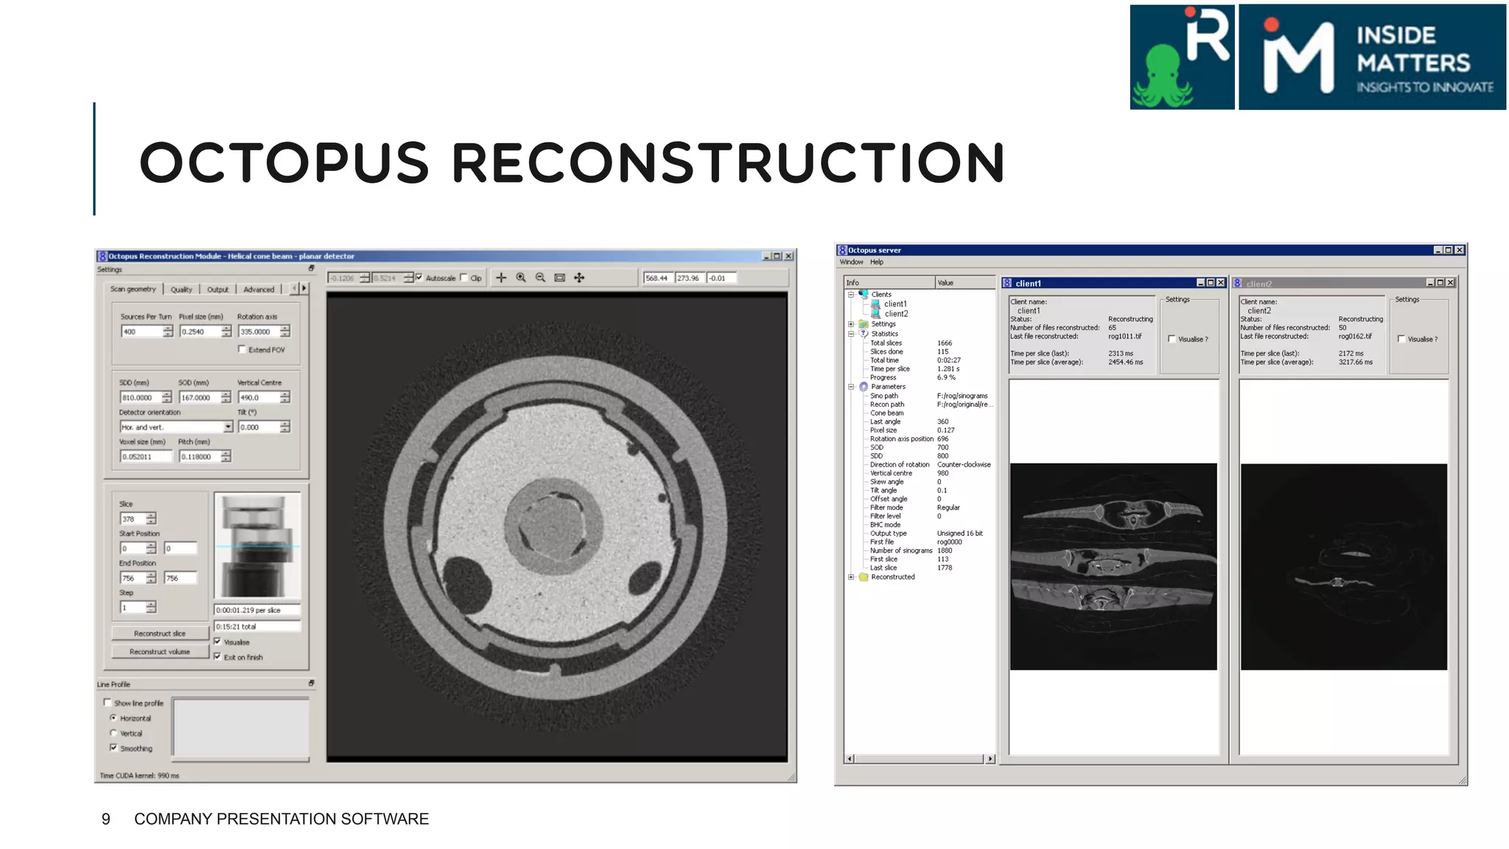Click the Settings folder icon in tree
The height and width of the screenshot is (849, 1509).
click(864, 324)
